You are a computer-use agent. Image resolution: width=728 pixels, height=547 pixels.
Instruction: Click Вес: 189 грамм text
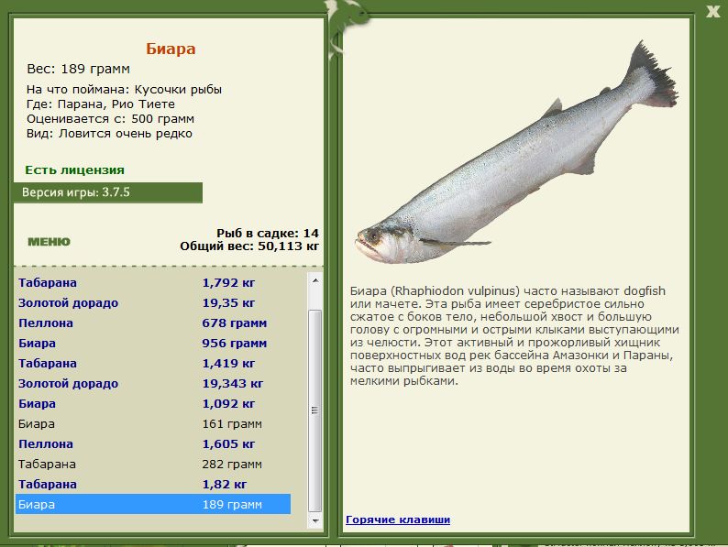[79, 69]
